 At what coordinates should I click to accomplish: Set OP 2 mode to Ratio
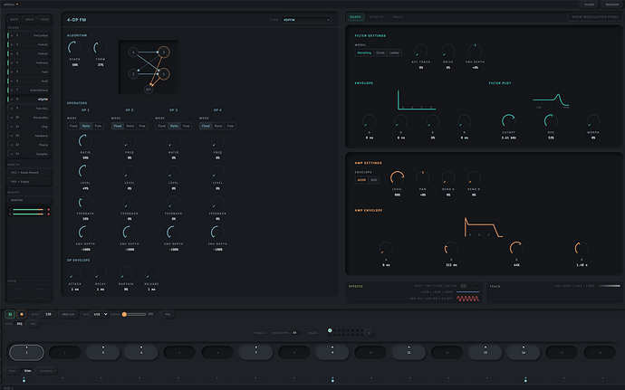pos(130,126)
